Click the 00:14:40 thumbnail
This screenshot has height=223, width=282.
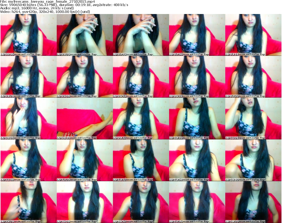point(253,160)
